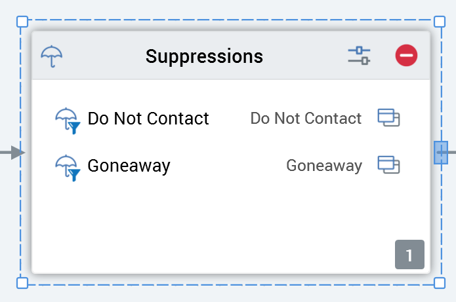Select the Suppressions title text
456x302 pixels.
(204, 56)
